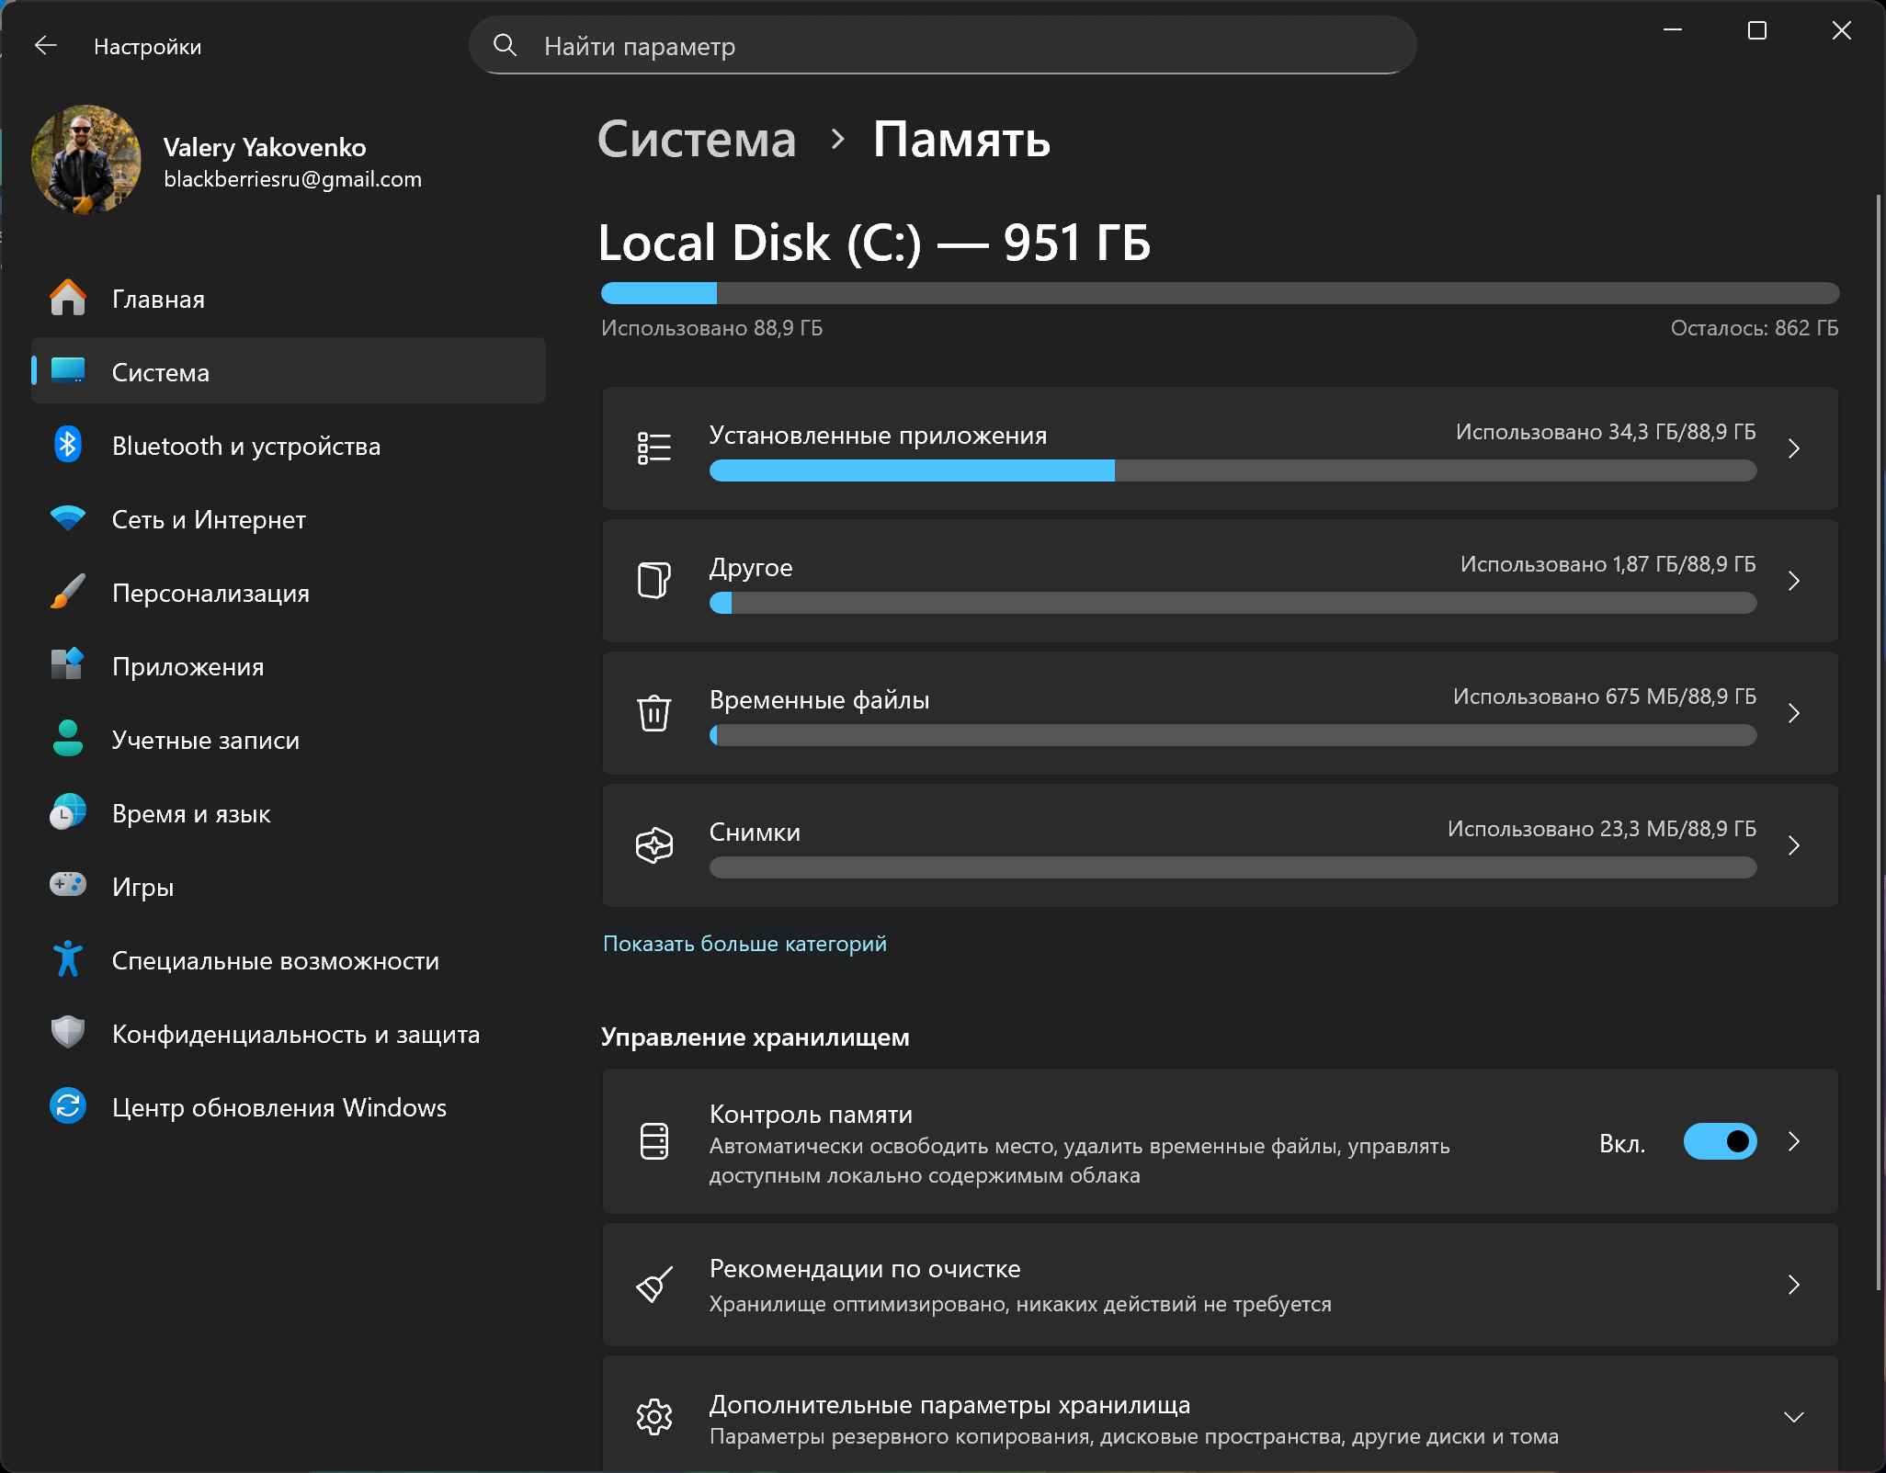1886x1473 pixels.
Task: Click the Система breadcrumb link
Action: 697,140
